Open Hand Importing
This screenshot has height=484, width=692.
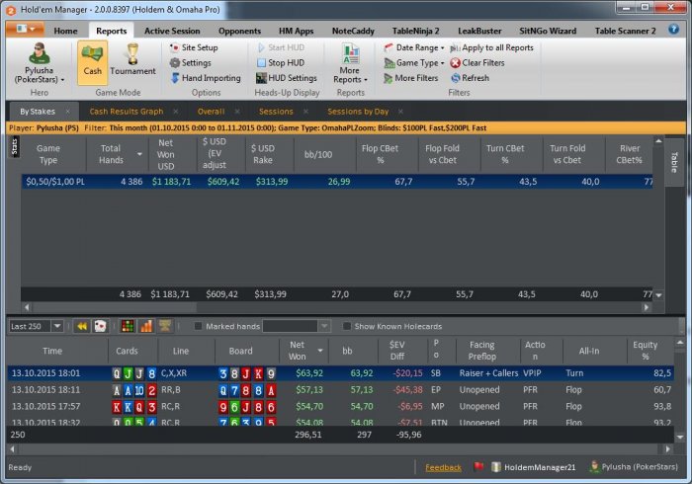[206, 78]
